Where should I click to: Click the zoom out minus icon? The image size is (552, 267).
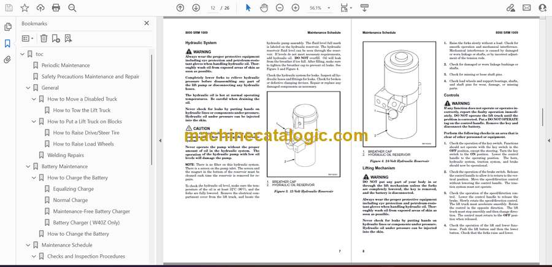point(280,8)
